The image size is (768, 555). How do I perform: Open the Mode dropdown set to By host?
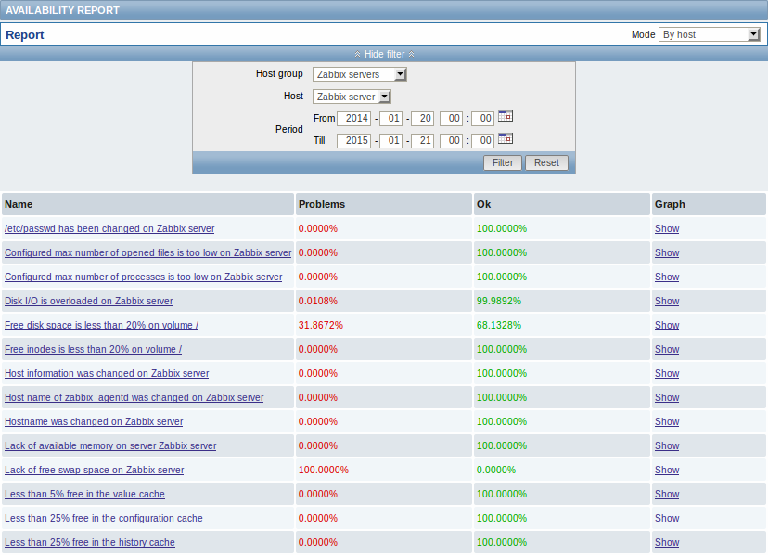710,34
